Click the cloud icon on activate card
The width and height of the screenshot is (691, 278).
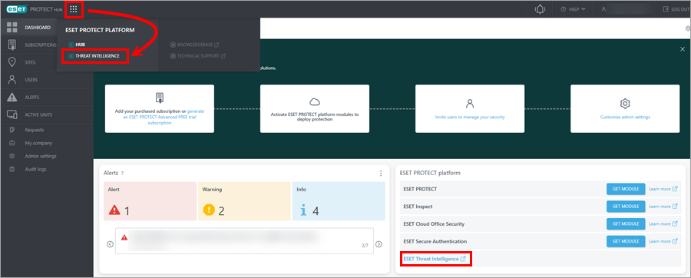coord(315,102)
